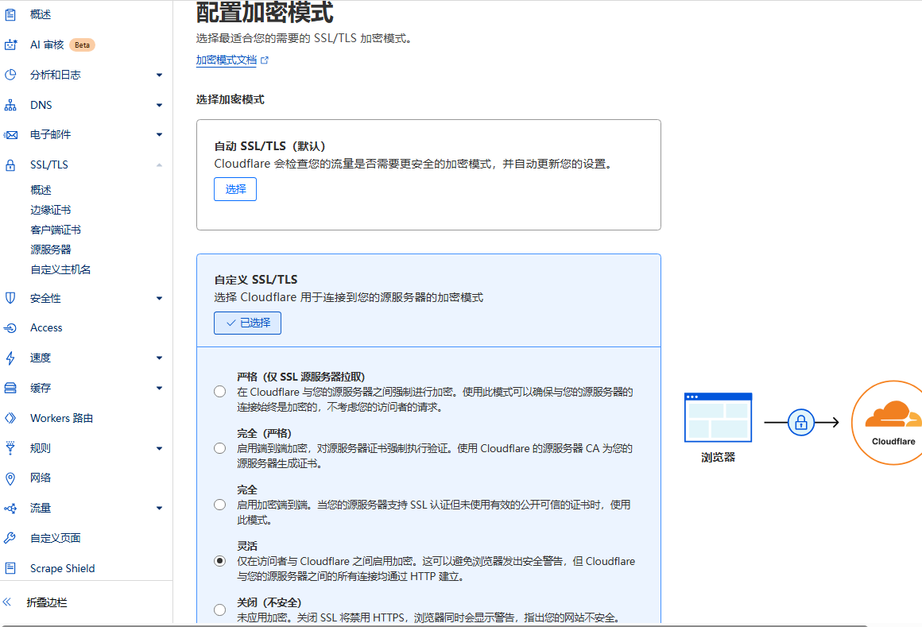
Task: Click 折叠边栏 to collapse sidebar
Action: pyautogui.click(x=47, y=602)
